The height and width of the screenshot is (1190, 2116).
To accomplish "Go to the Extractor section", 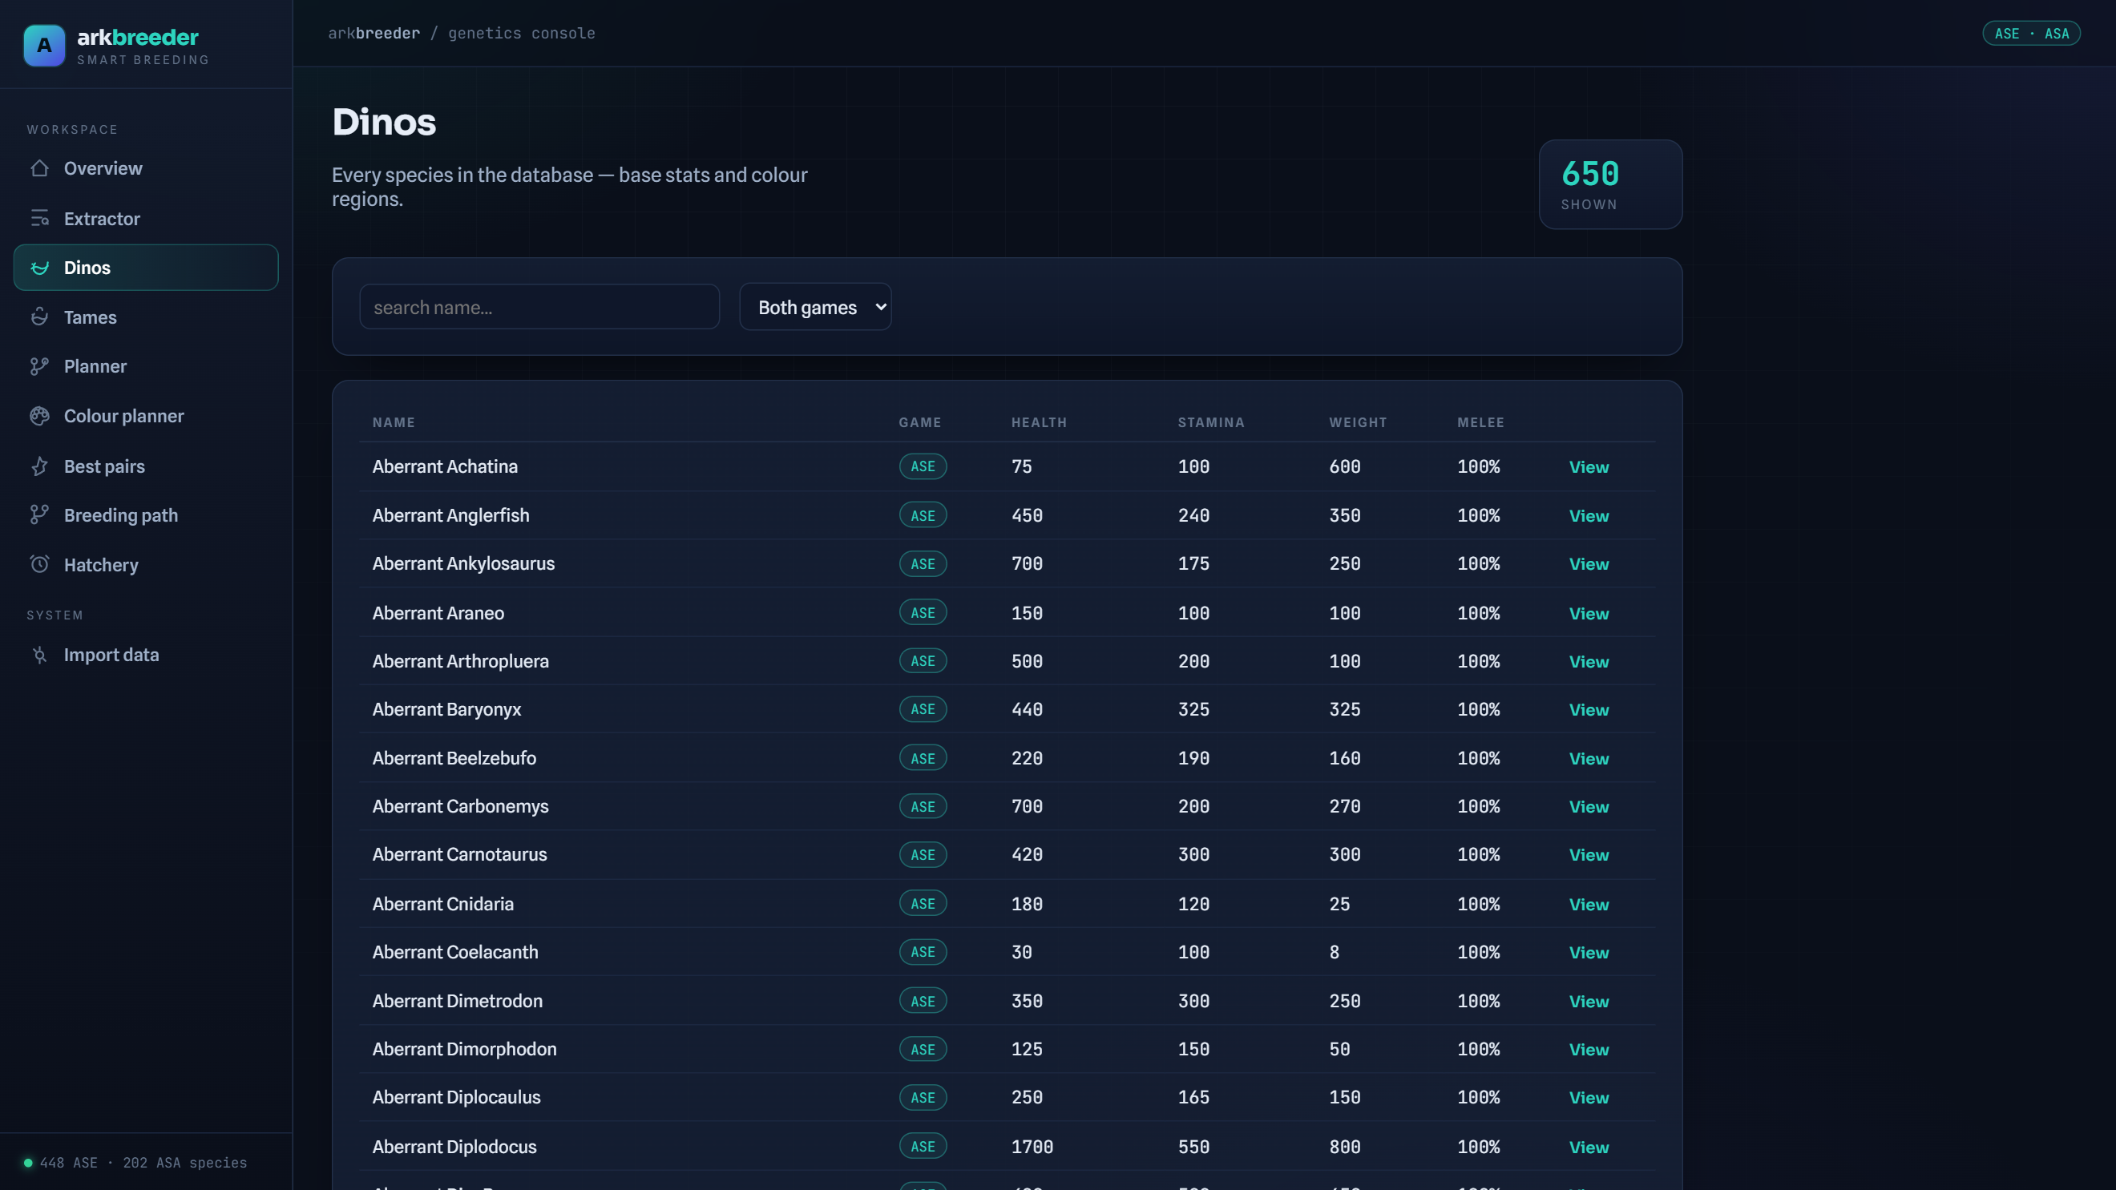I will (145, 219).
